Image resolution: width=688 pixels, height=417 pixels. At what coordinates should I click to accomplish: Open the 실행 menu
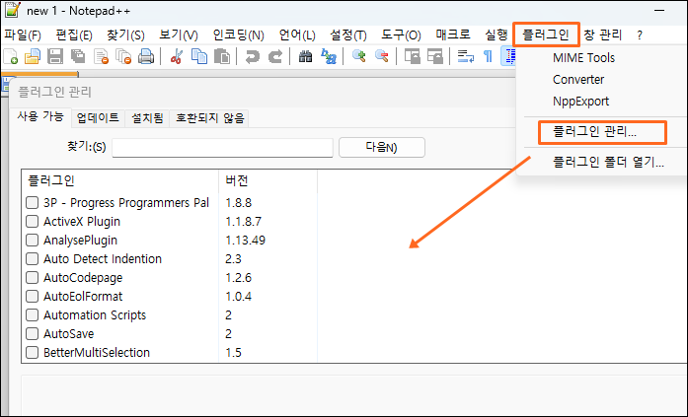pyautogui.click(x=496, y=35)
